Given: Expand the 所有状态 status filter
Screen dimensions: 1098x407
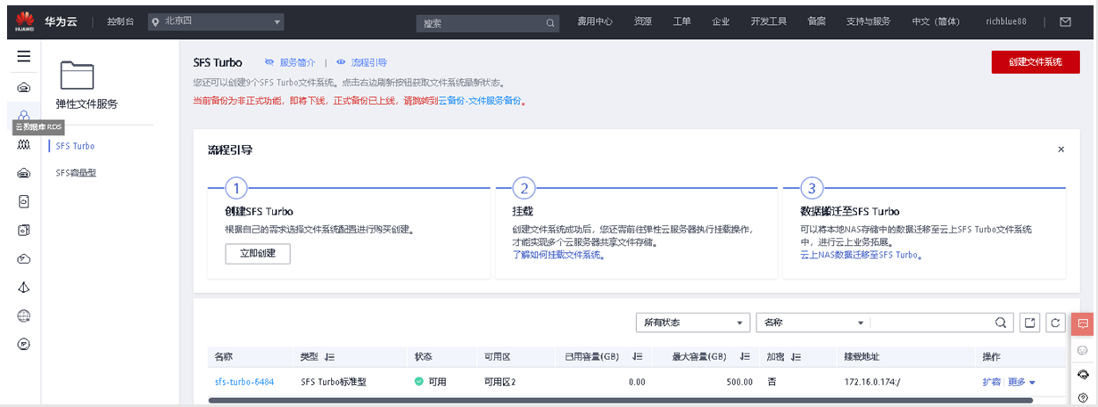Looking at the screenshot, I should (692, 322).
